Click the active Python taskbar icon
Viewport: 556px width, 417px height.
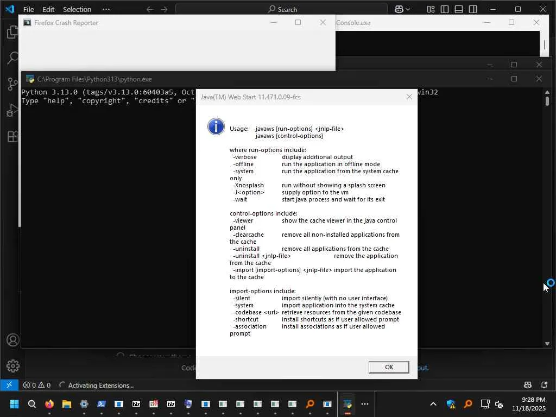point(347,404)
